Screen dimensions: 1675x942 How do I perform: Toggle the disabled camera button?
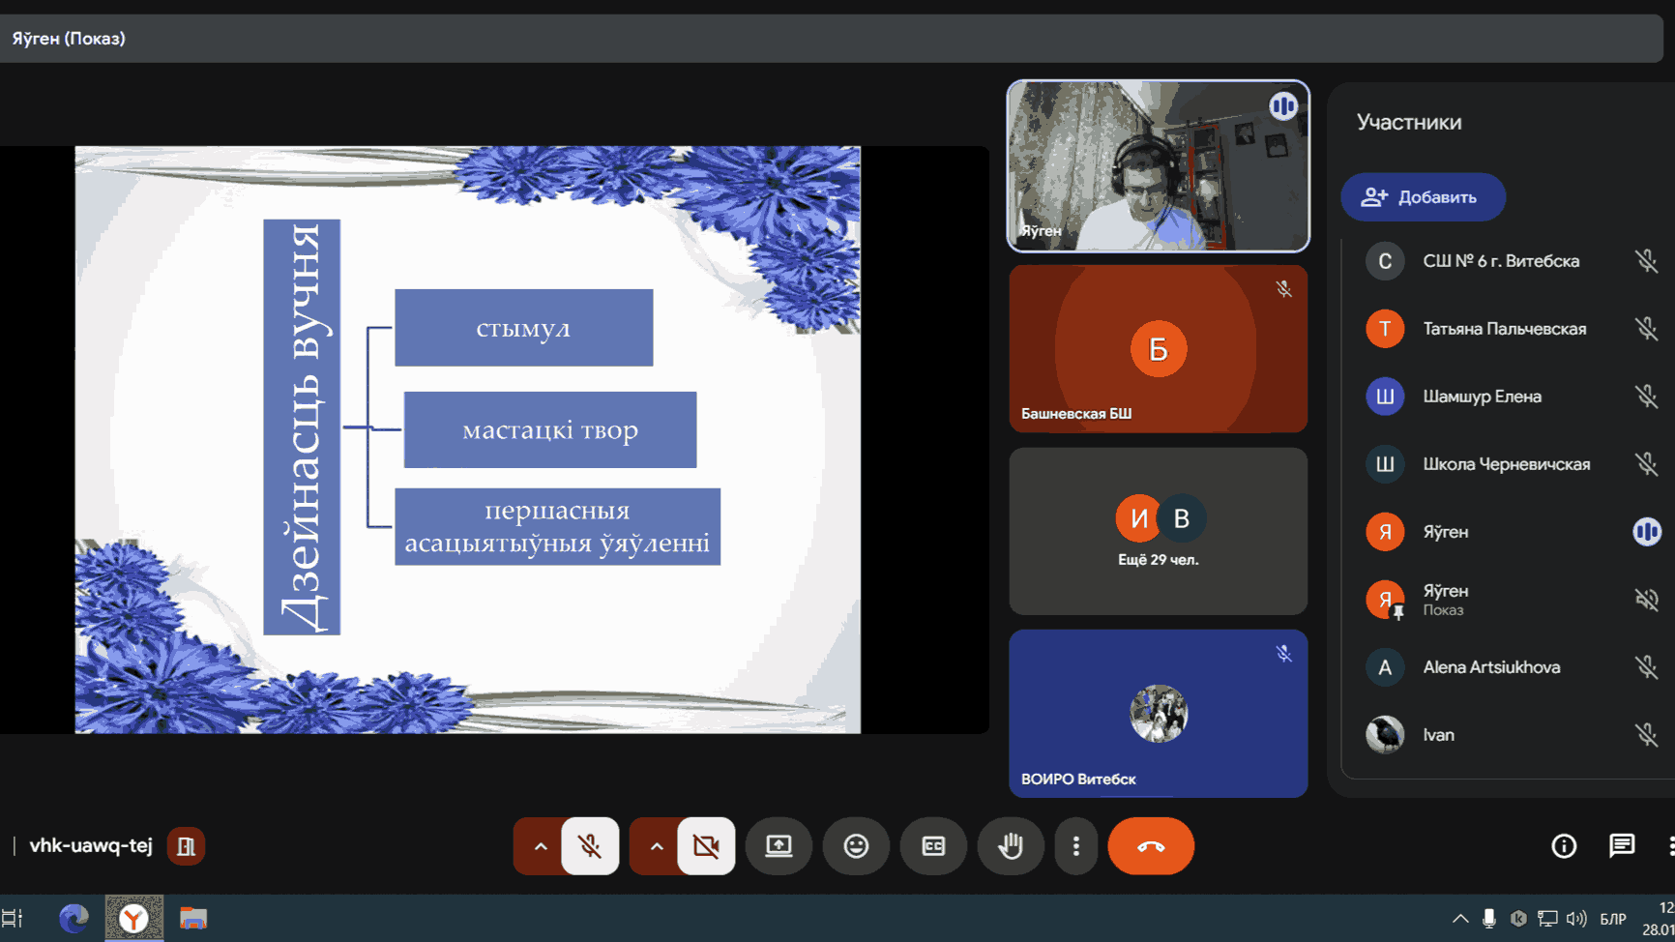coord(706,846)
